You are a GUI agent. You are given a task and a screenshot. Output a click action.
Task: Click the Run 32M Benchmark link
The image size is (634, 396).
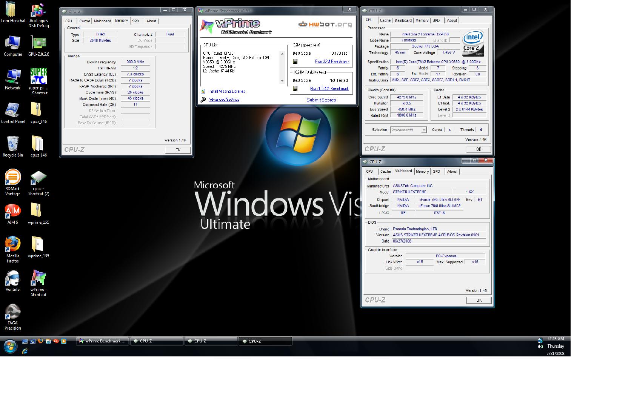point(332,61)
